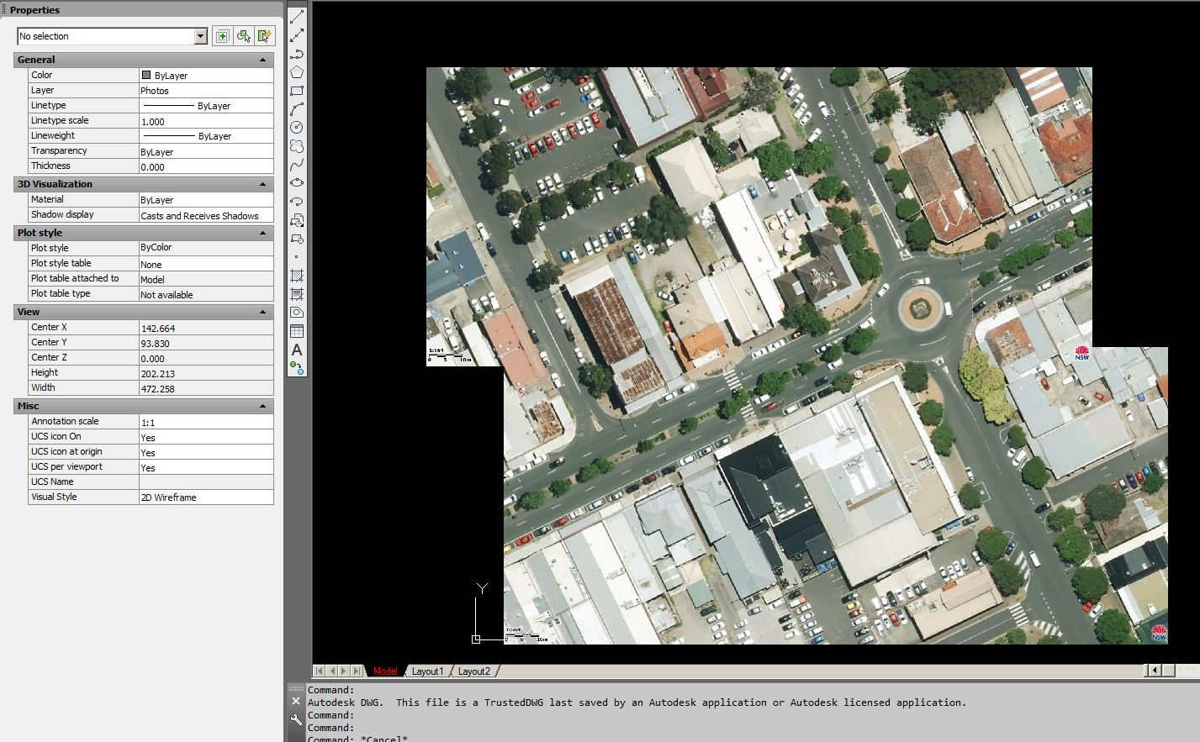Select the Line tool
Screen dimensions: 1200x742
(x=297, y=15)
